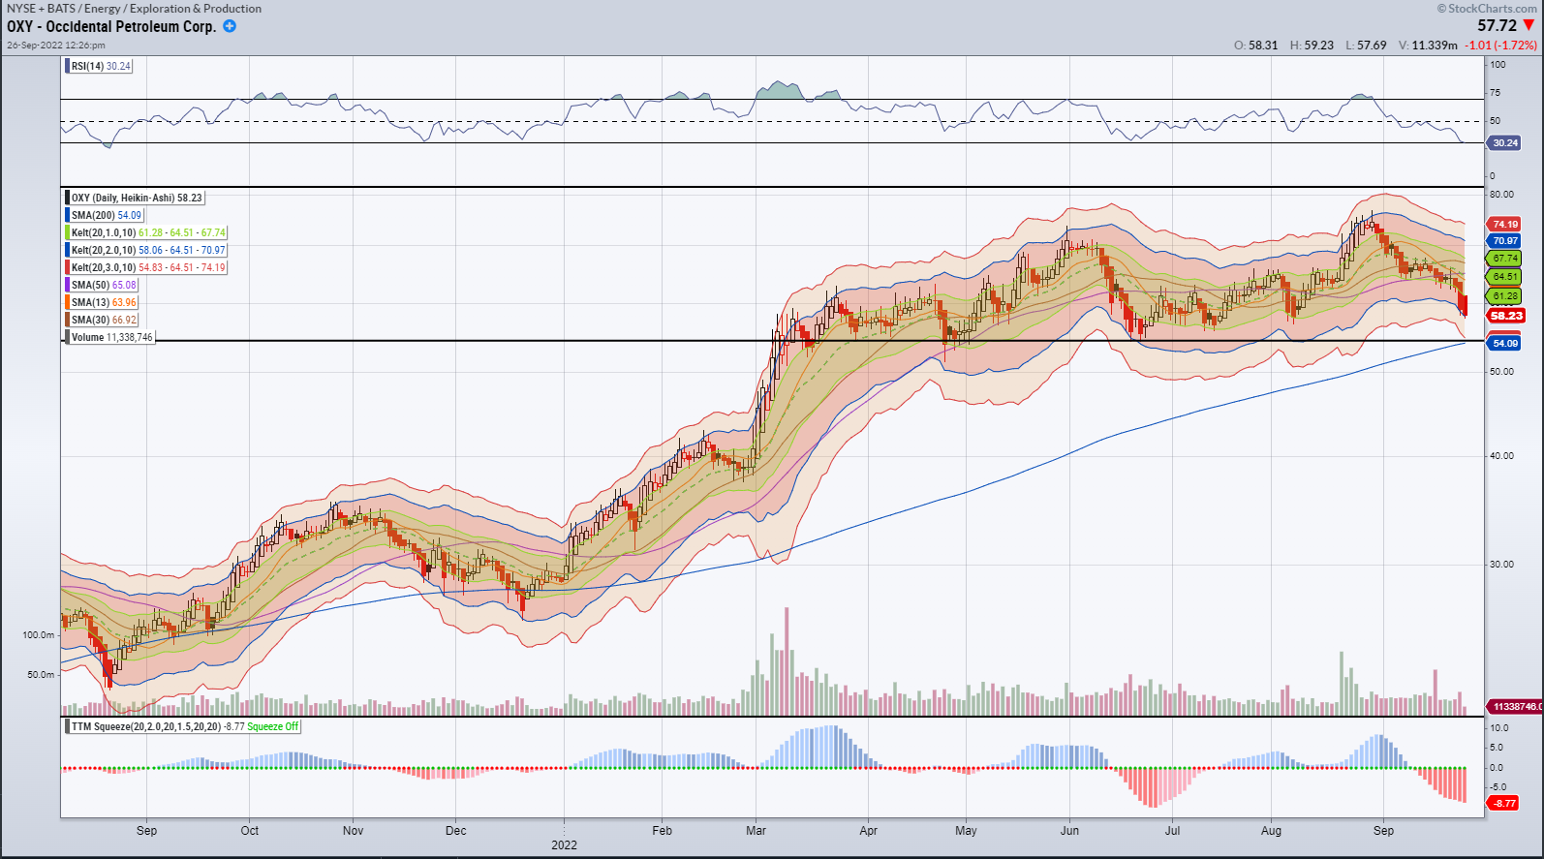
Task: Click the 30.00 price axis label
Action: [1501, 564]
